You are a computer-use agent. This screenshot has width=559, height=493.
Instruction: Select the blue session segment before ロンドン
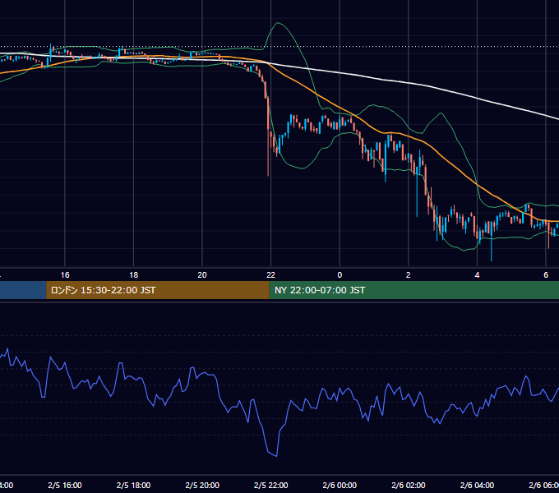23,290
